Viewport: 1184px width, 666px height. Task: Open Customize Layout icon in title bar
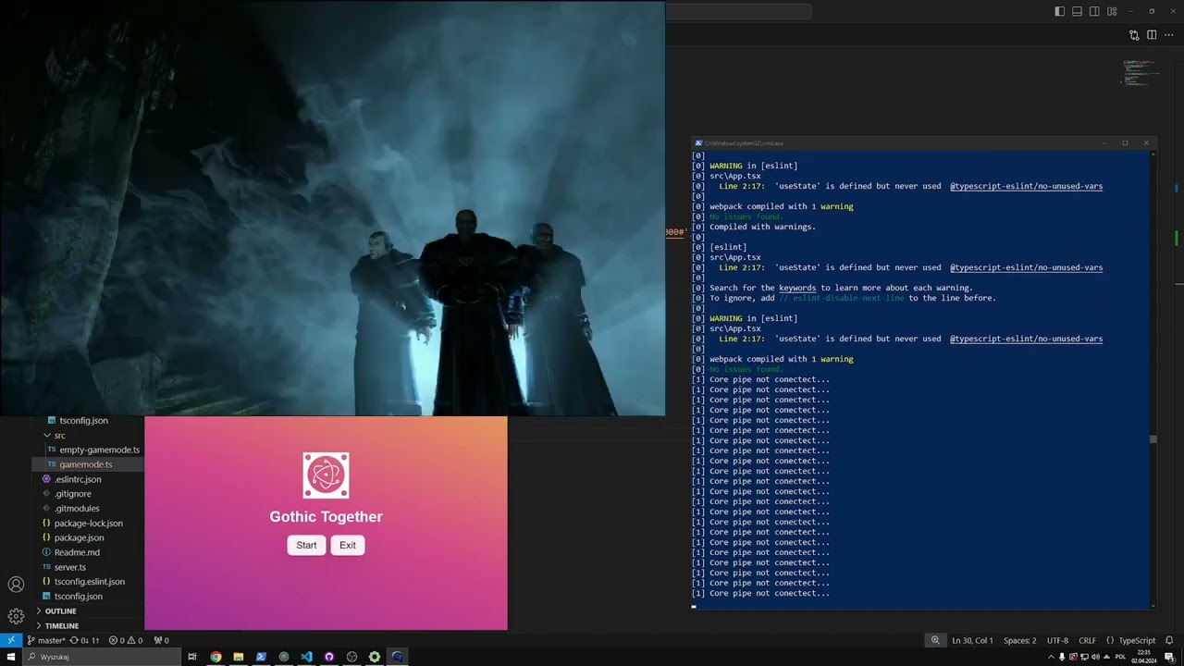(x=1112, y=11)
